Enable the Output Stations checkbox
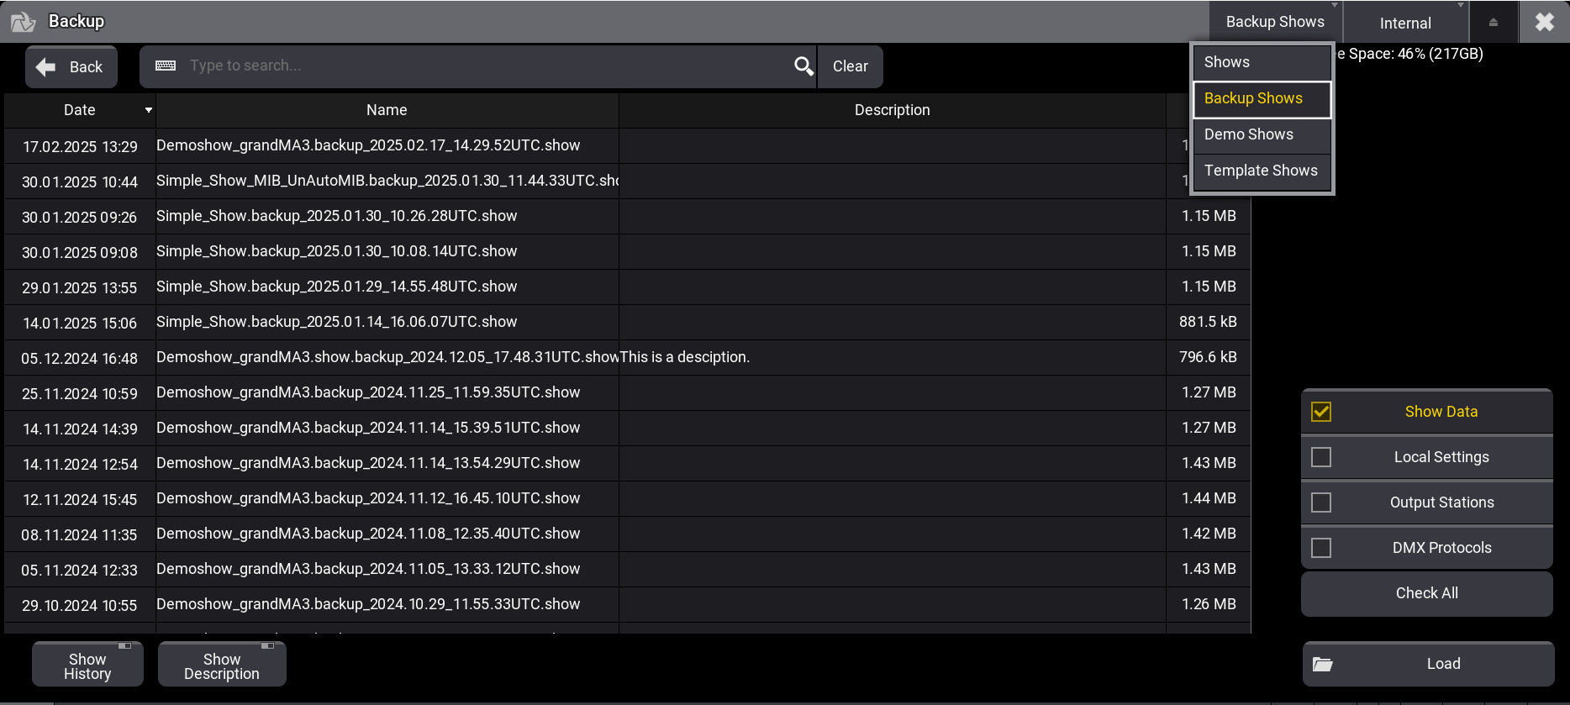Image resolution: width=1570 pixels, height=705 pixels. coord(1321,502)
